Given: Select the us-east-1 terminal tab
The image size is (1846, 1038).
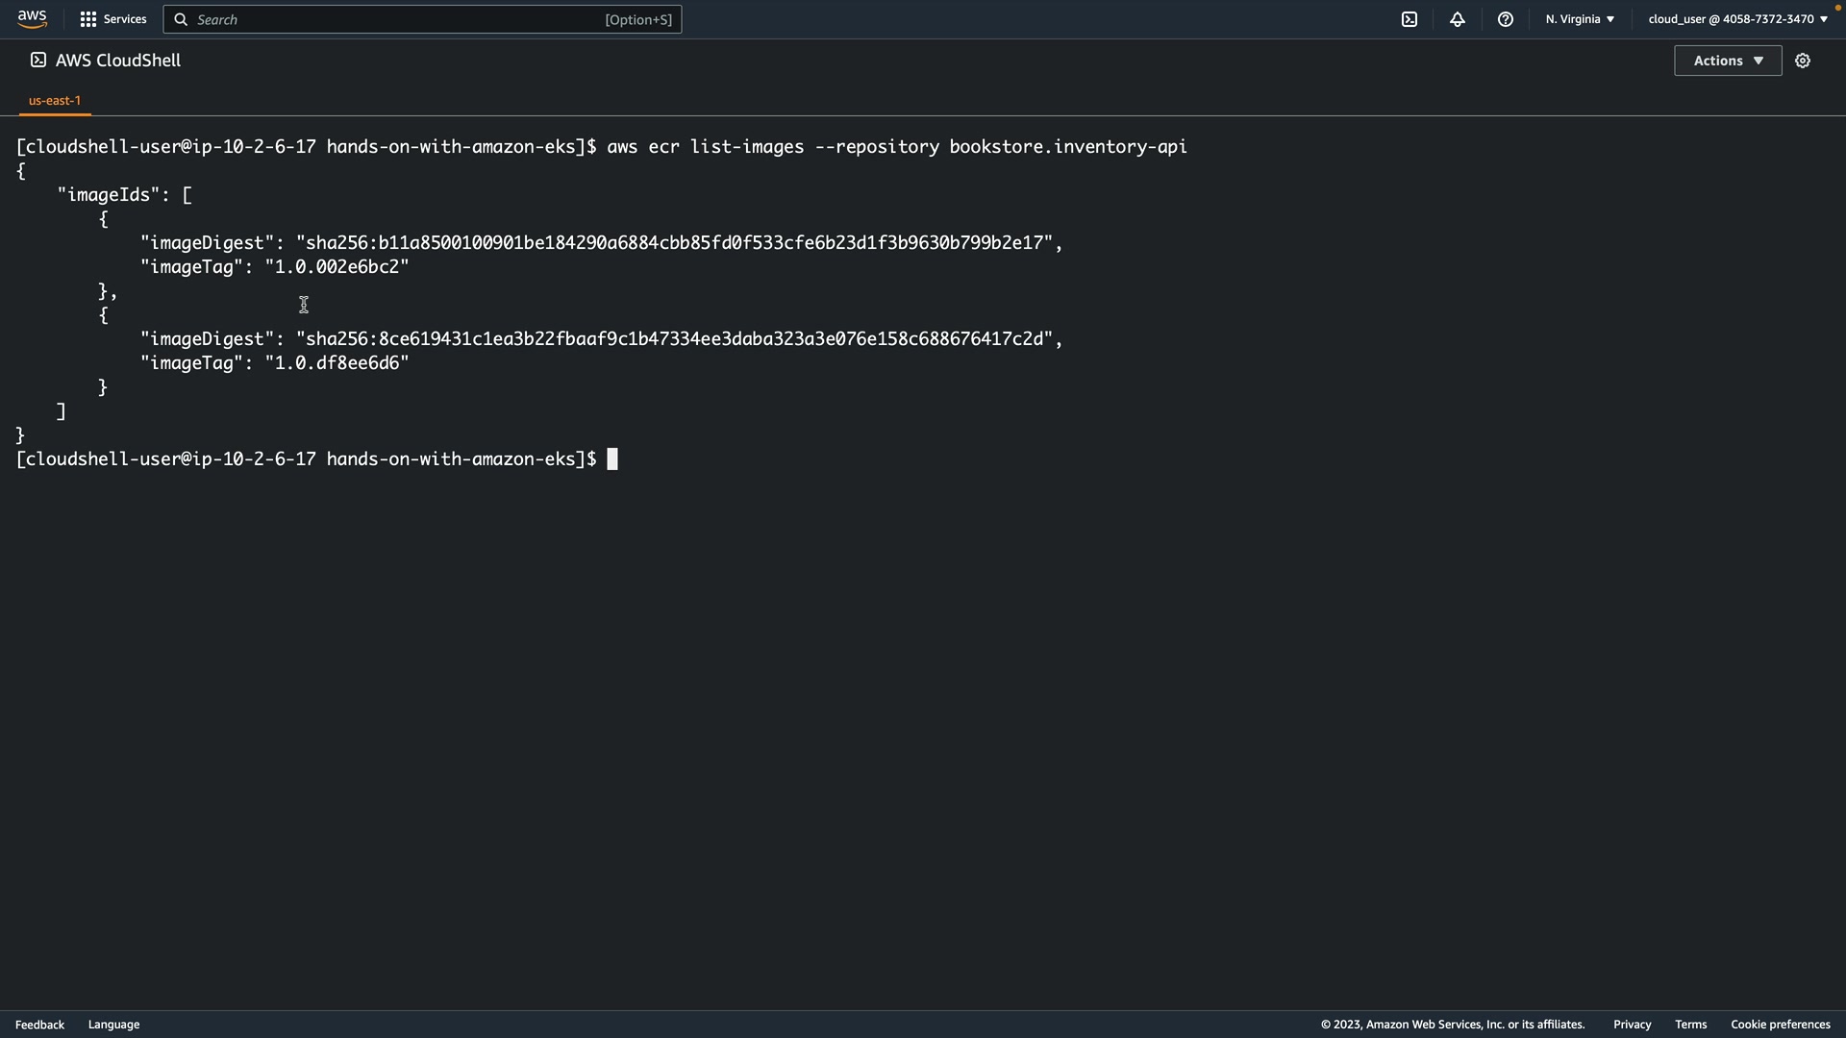Looking at the screenshot, I should tap(55, 101).
